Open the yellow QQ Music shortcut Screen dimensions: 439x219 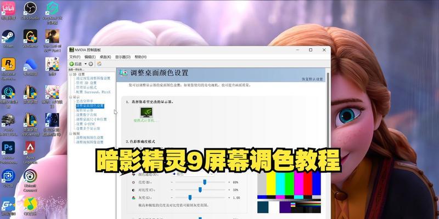pyautogui.click(x=30, y=206)
